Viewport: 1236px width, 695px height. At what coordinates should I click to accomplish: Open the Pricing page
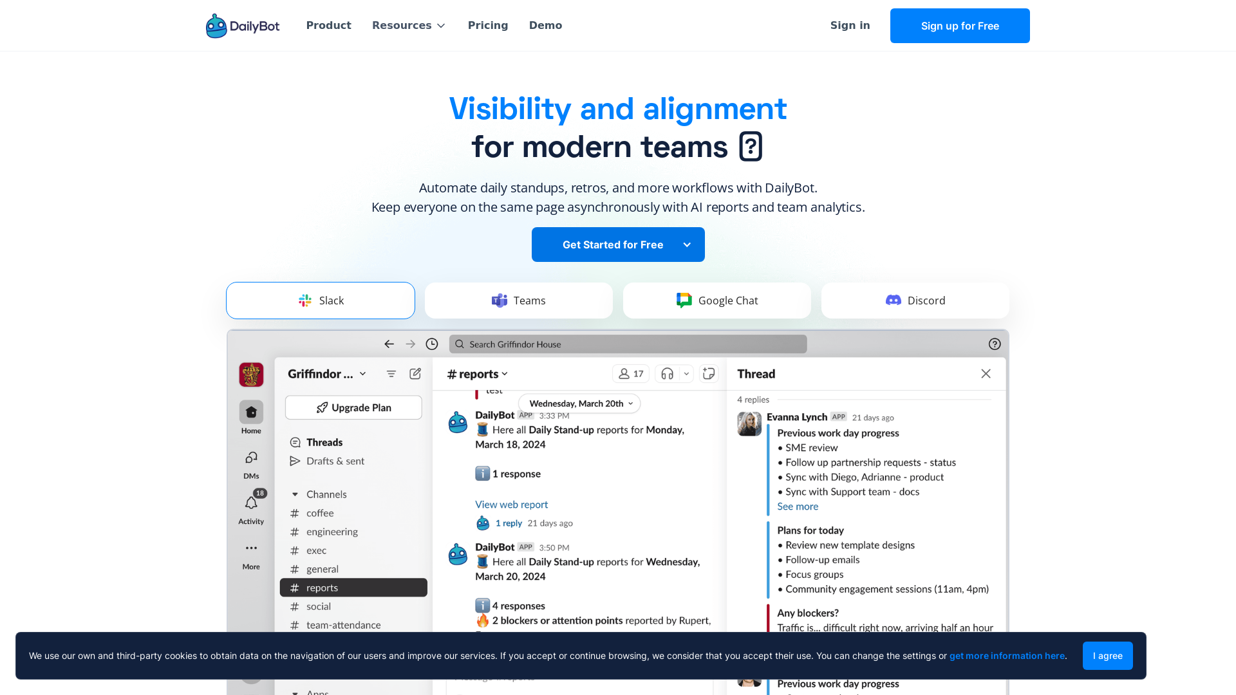pos(488,26)
